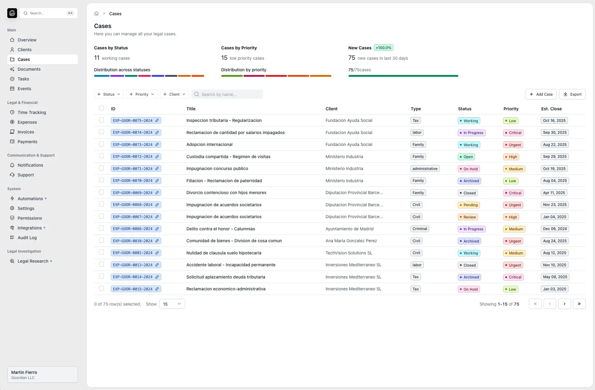The height and width of the screenshot is (390, 595).
Task: Open rows-per-page dropdown showing 15
Action: tap(172, 304)
